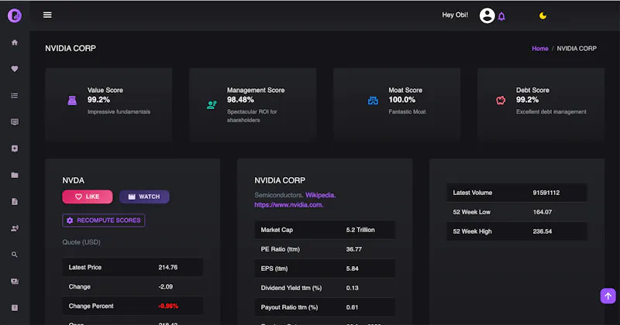Viewport: 620px width, 325px height.
Task: Click the NVDA ticker heading
Action: click(73, 180)
